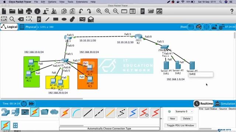Reset zoom with R magnifier
Screen dimensions: 236x132
[107, 11]
